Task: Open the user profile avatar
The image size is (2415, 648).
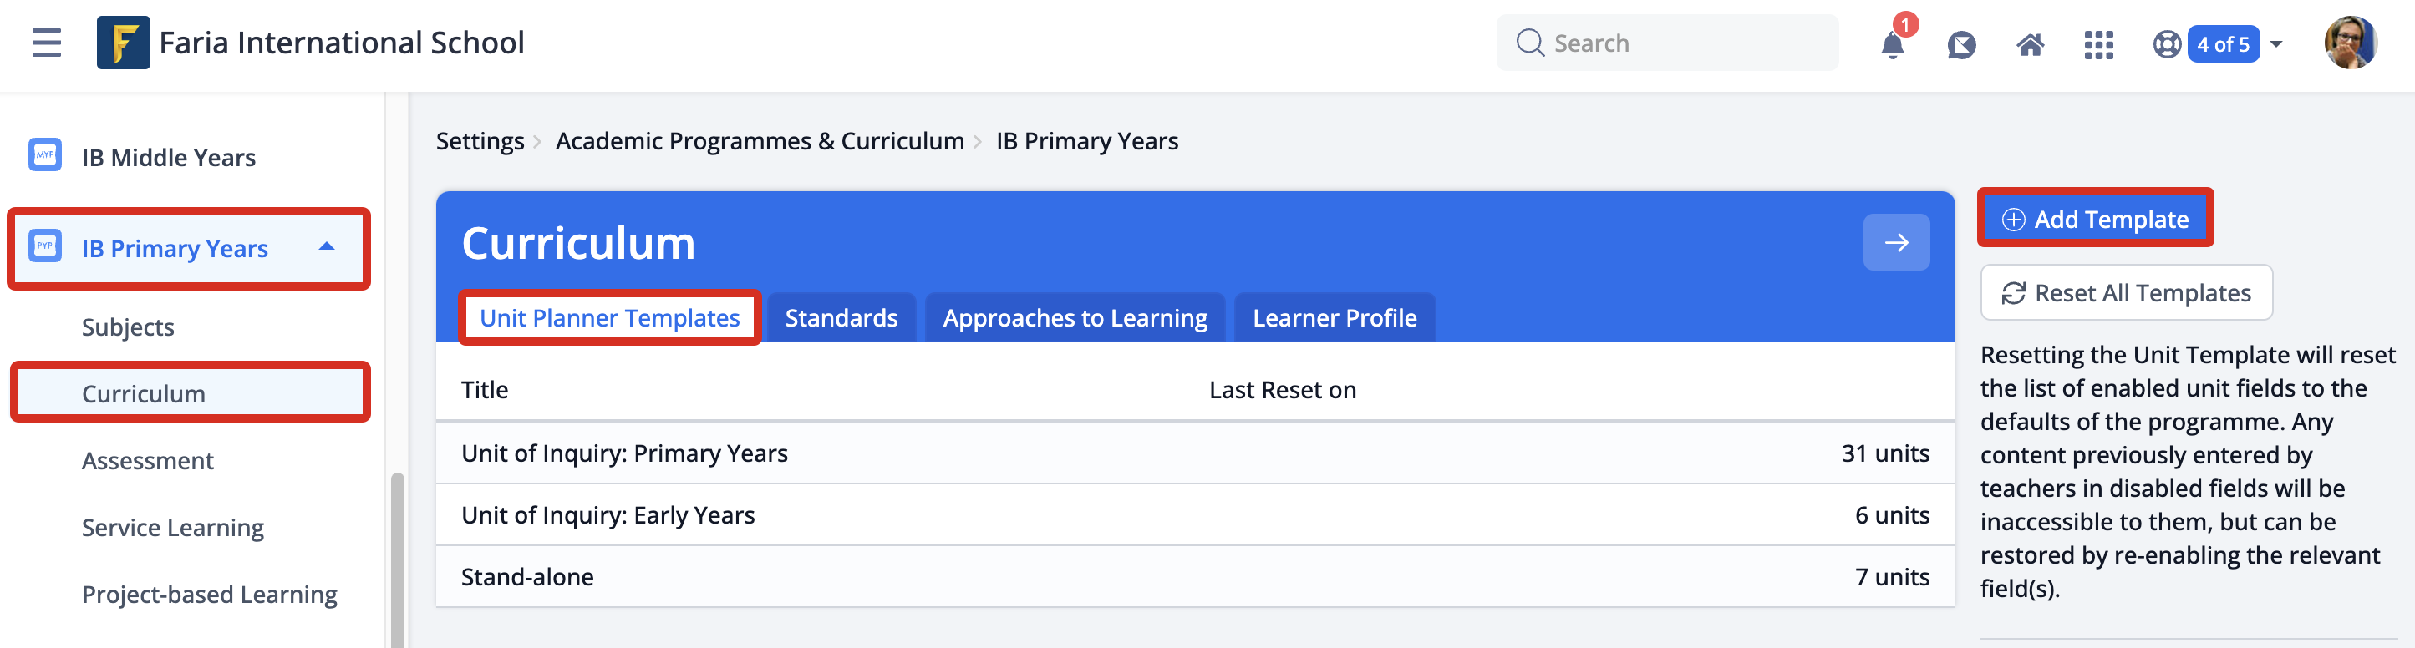Action: (2351, 43)
